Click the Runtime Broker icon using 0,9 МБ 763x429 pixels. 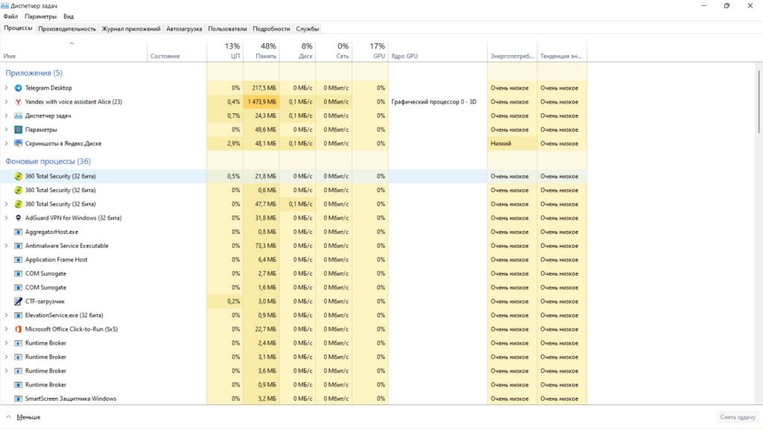click(x=18, y=385)
